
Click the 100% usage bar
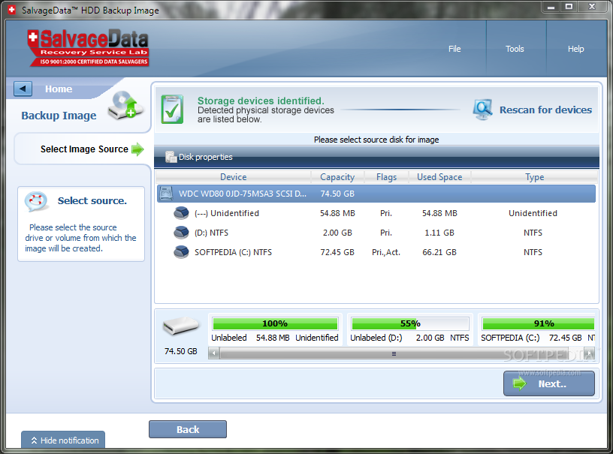(x=275, y=323)
